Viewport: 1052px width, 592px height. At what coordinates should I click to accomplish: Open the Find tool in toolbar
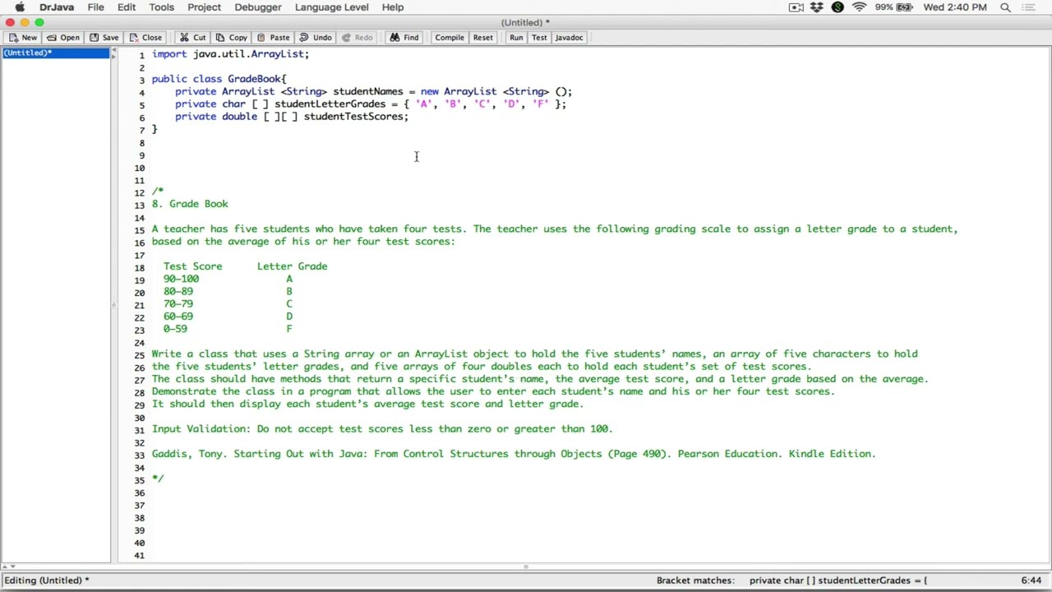point(404,38)
